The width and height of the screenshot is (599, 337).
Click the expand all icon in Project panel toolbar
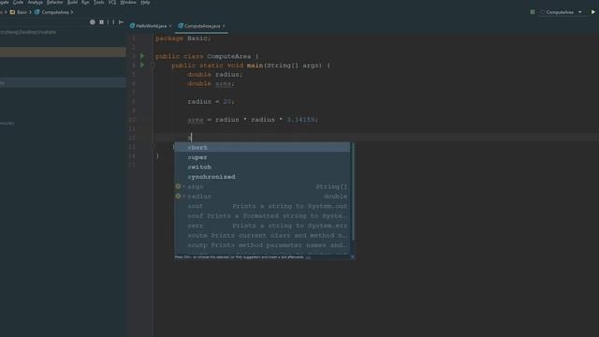coord(102,22)
